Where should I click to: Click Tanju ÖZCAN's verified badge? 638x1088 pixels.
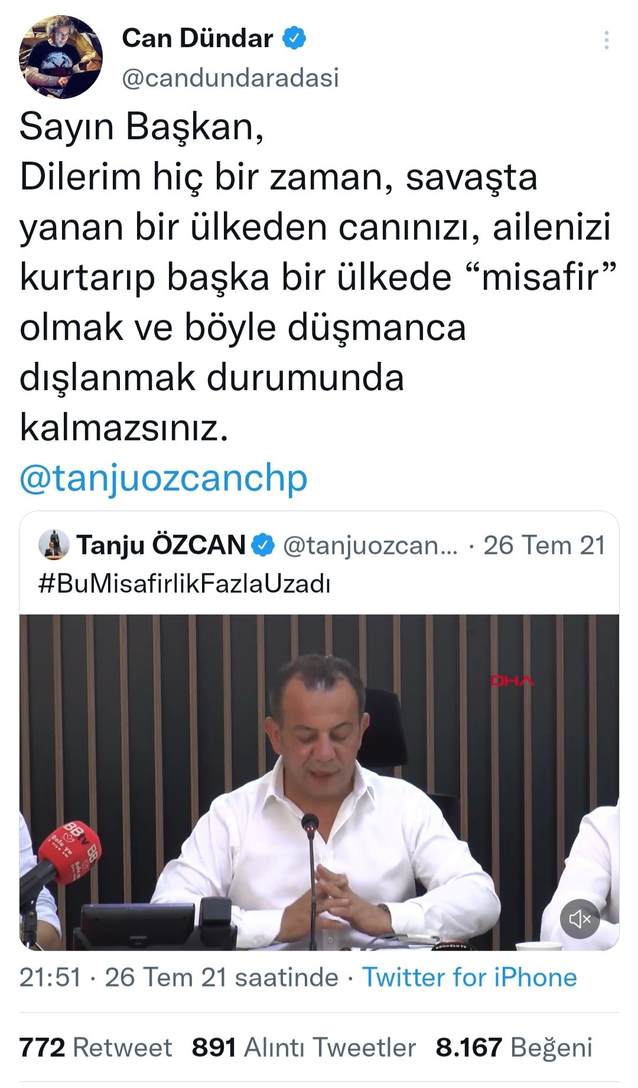(263, 545)
